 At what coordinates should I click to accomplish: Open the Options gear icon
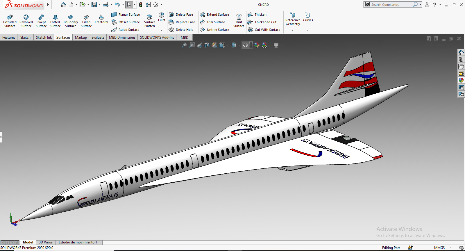point(156,5)
